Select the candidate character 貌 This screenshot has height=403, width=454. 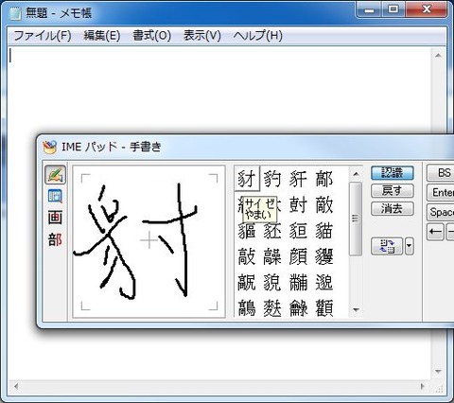point(272,282)
